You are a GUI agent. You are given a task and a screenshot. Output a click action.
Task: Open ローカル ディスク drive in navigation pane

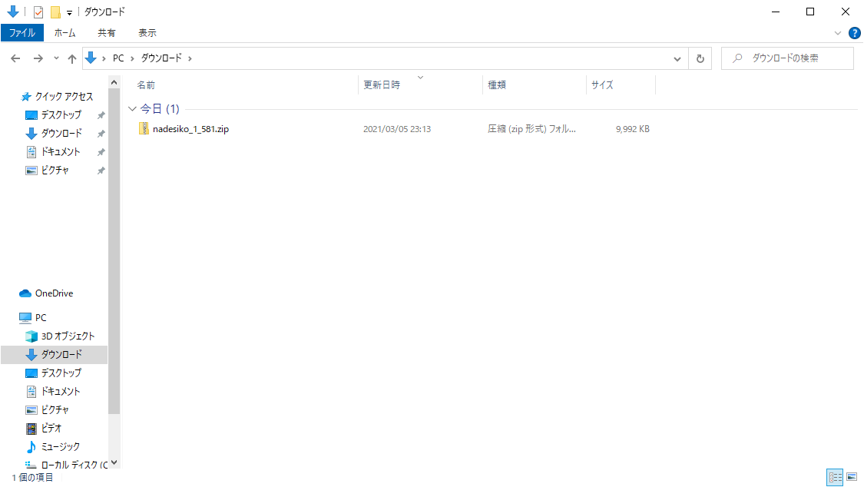[x=74, y=465]
